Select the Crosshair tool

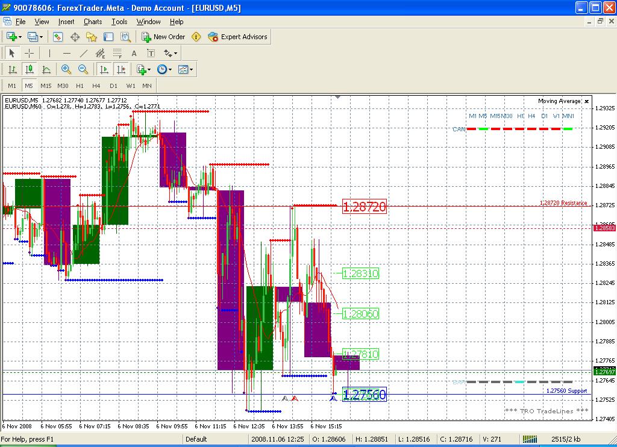coord(28,53)
